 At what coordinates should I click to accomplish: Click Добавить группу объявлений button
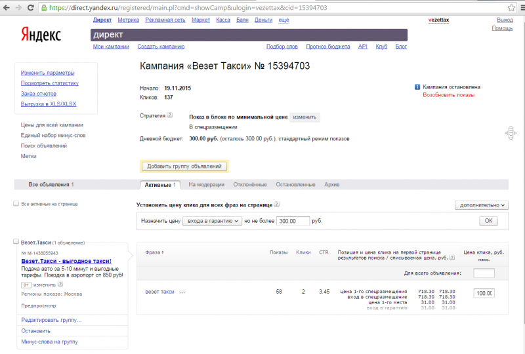184,167
